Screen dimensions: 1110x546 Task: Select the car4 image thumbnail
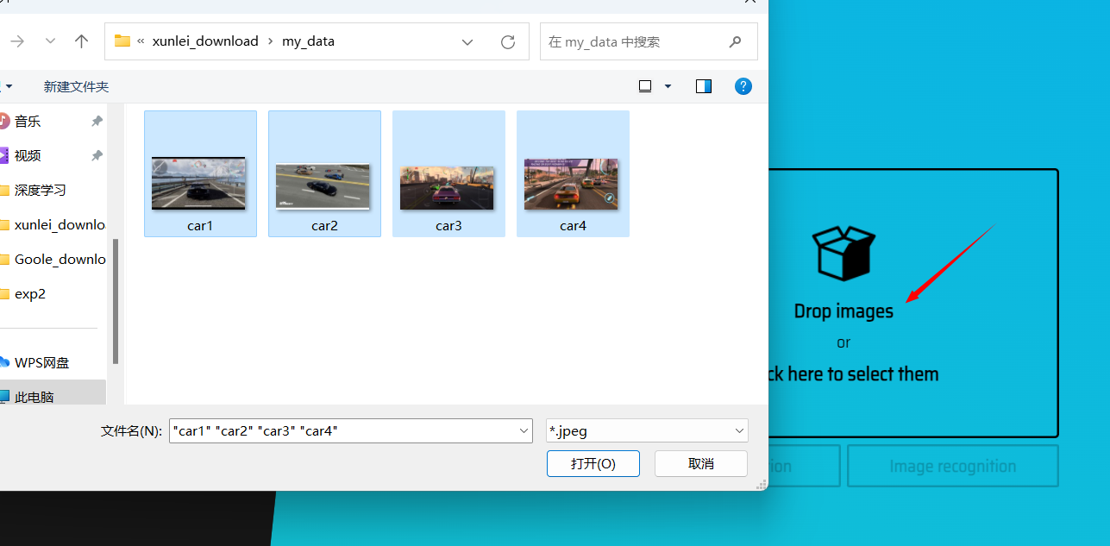click(x=572, y=184)
